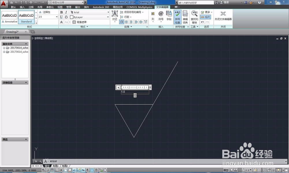Switch to the 插入 ribbon tab
Viewport: 289px width, 173px height.
(x=22, y=7)
